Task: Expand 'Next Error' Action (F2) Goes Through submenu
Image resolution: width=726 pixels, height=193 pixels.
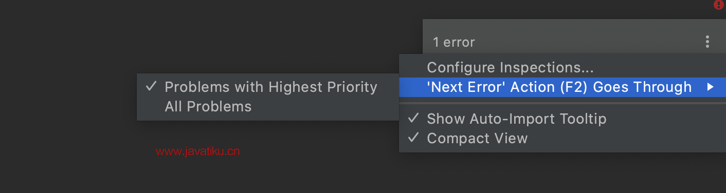Action: pos(562,87)
